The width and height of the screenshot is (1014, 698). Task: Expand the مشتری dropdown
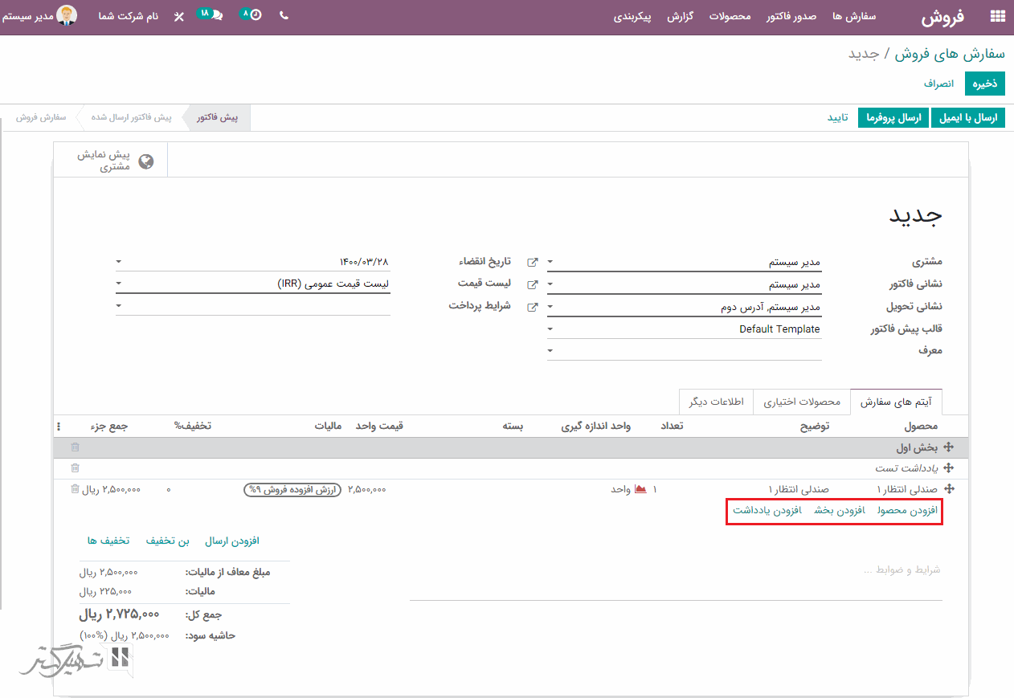click(x=550, y=263)
